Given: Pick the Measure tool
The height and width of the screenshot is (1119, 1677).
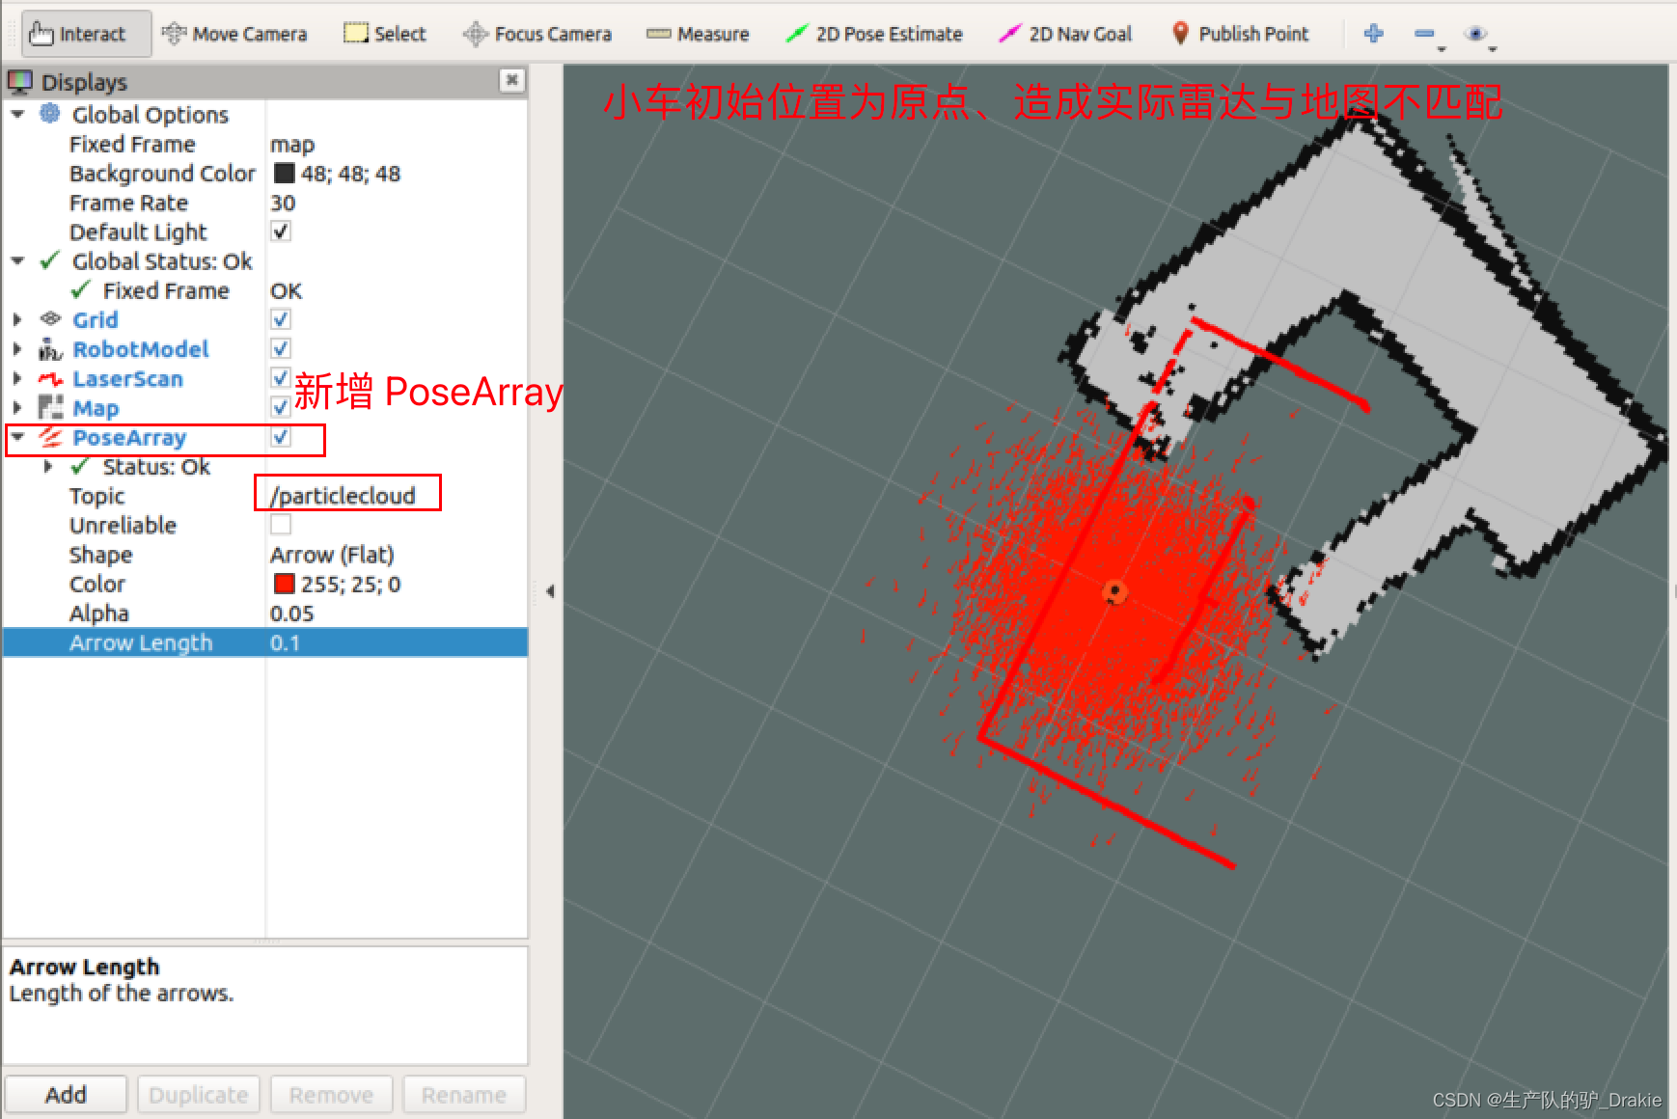Looking at the screenshot, I should (x=698, y=34).
